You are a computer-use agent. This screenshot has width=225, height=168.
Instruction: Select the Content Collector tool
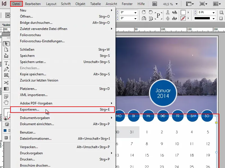pos(6,55)
